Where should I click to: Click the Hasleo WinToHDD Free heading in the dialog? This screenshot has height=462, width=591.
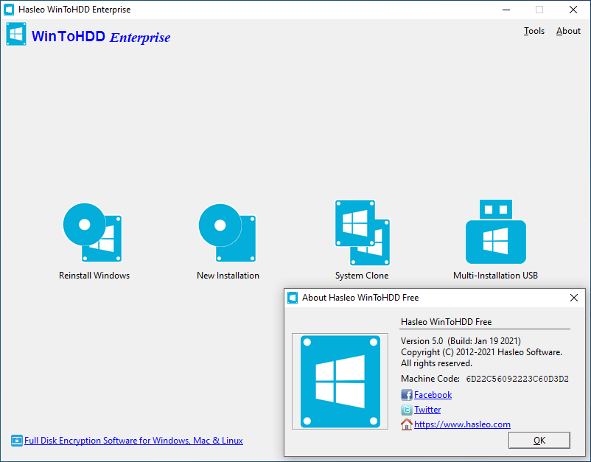coord(447,322)
